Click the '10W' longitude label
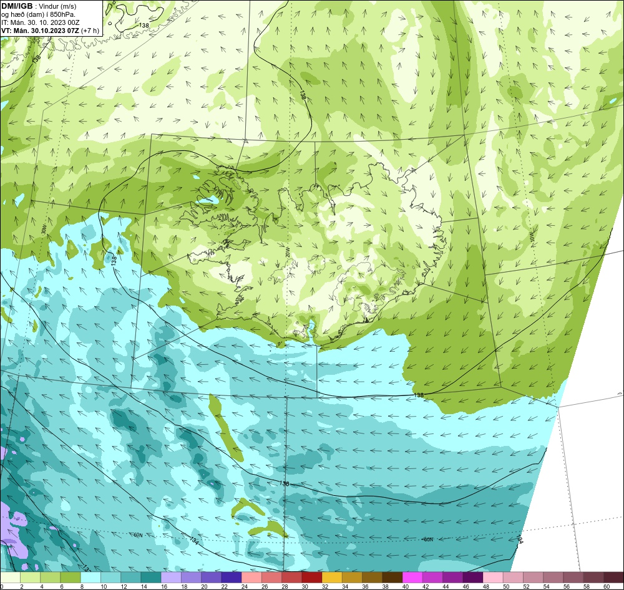This screenshot has width=624, height=590. click(x=532, y=236)
